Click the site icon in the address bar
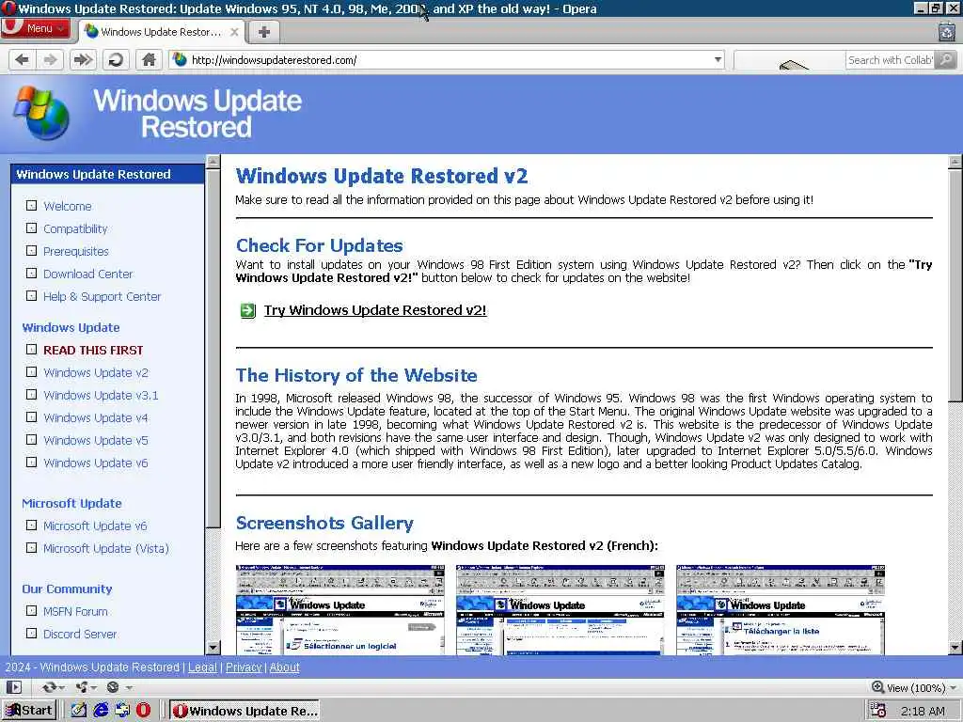The width and height of the screenshot is (963, 722). [180, 59]
